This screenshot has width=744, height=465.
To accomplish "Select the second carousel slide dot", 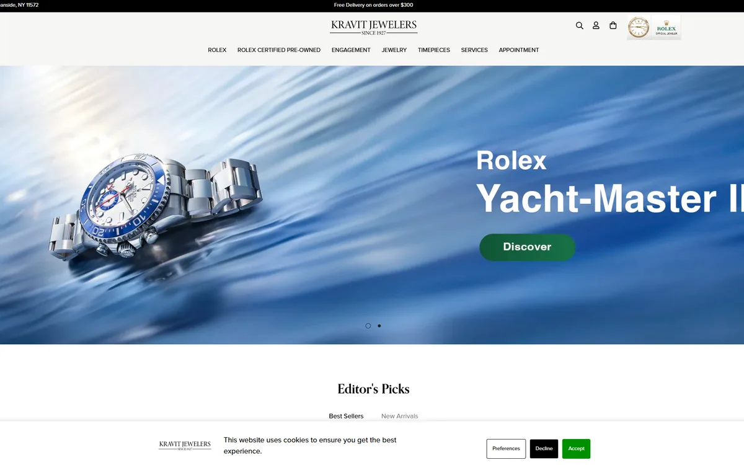I will point(379,325).
